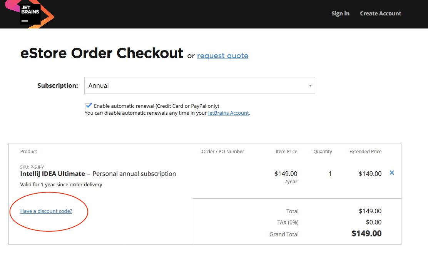Click the JetBrains logo
The height and width of the screenshot is (261, 428).
click(30, 13)
